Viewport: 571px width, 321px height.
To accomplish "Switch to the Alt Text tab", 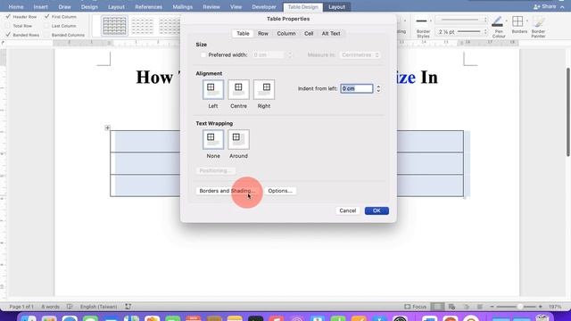I will (x=331, y=34).
